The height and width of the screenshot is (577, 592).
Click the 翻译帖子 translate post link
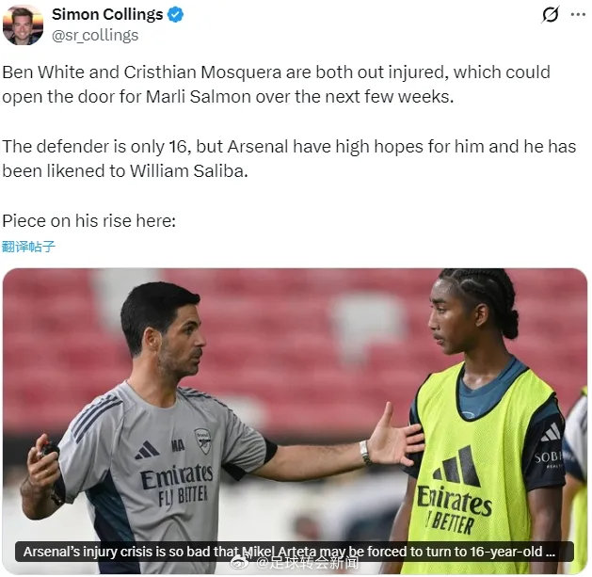point(28,247)
